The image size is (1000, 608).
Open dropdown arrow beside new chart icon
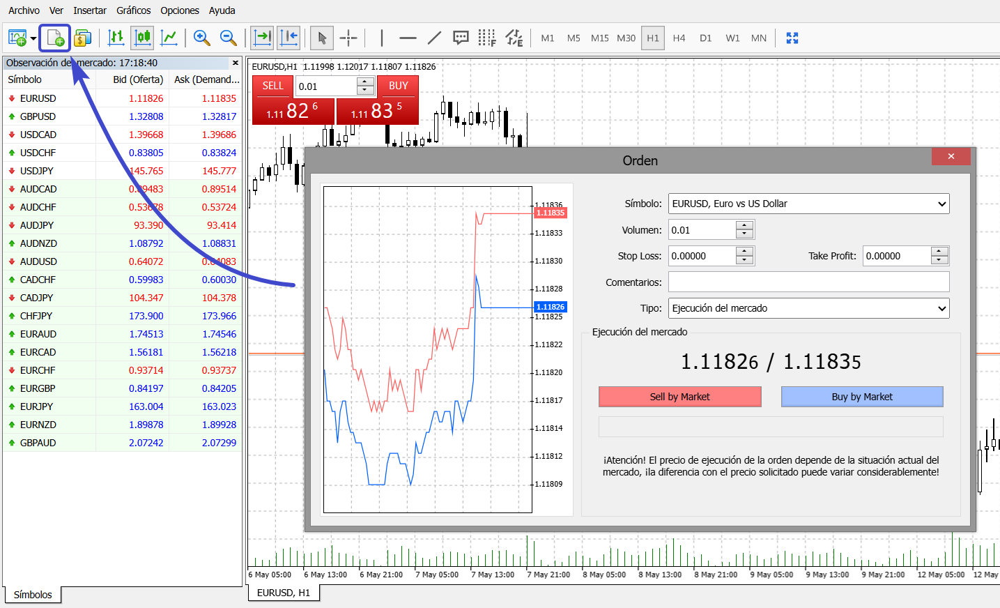33,38
